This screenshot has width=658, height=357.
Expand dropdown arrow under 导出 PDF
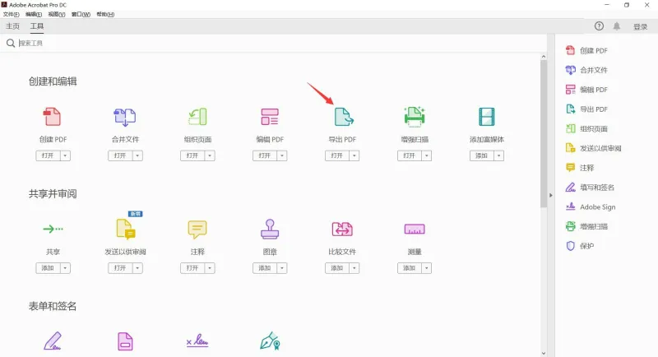pos(354,155)
